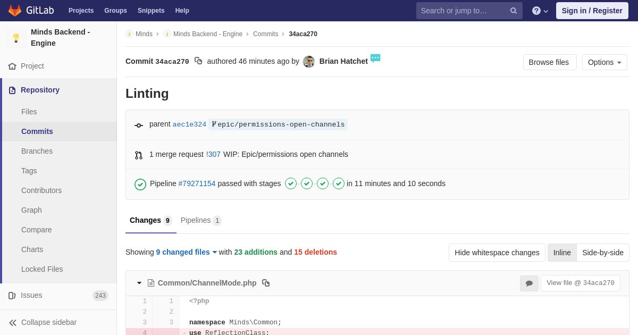Click the overall pipeline passed status icon

point(140,184)
